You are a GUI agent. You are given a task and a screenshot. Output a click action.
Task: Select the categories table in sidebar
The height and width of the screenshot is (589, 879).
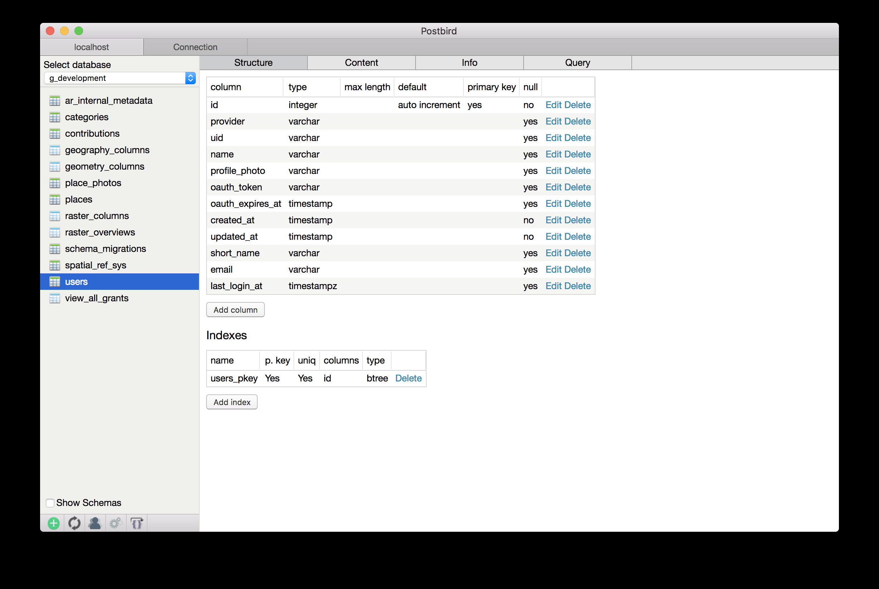coord(86,117)
